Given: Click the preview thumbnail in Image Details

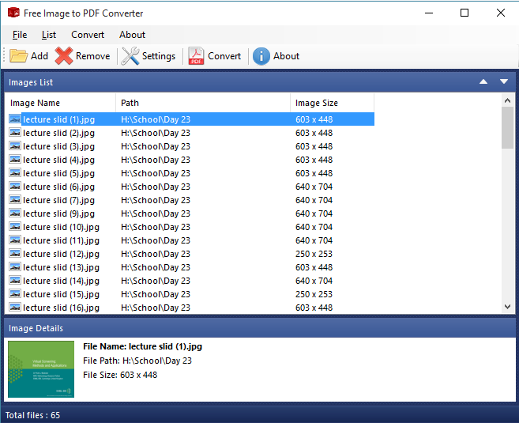Looking at the screenshot, I should tap(41, 369).
